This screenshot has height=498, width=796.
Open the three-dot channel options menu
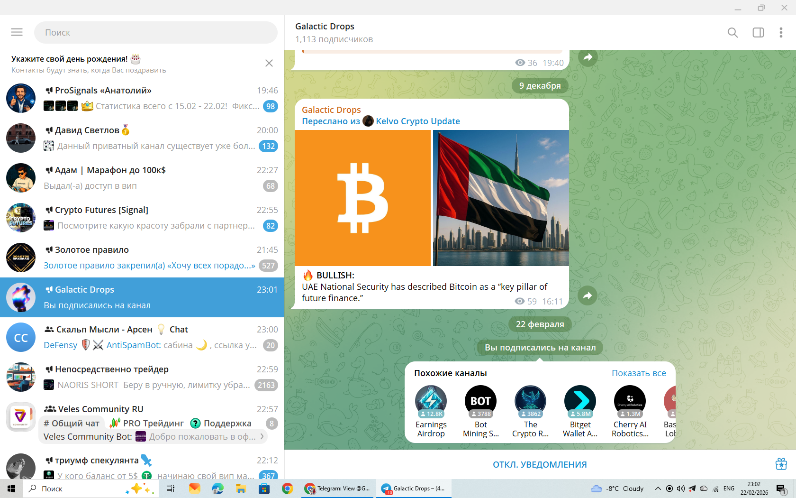pos(781,32)
